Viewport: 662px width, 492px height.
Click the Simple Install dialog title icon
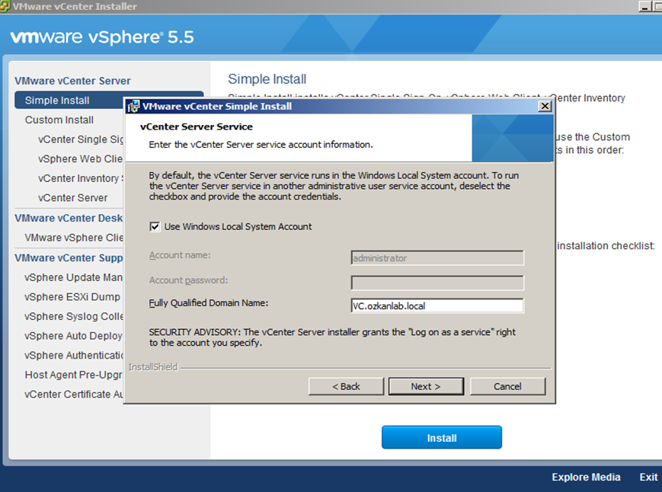133,107
